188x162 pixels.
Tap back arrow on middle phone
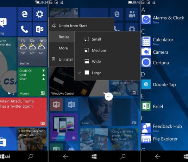tap(65, 156)
